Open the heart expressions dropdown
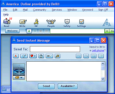 tap(33, 56)
